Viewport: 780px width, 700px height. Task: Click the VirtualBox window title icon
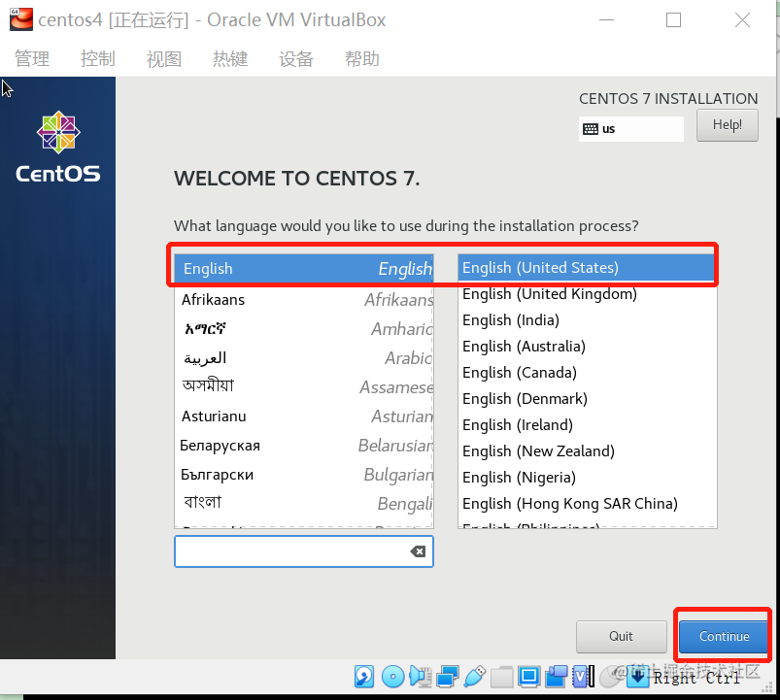tap(21, 19)
